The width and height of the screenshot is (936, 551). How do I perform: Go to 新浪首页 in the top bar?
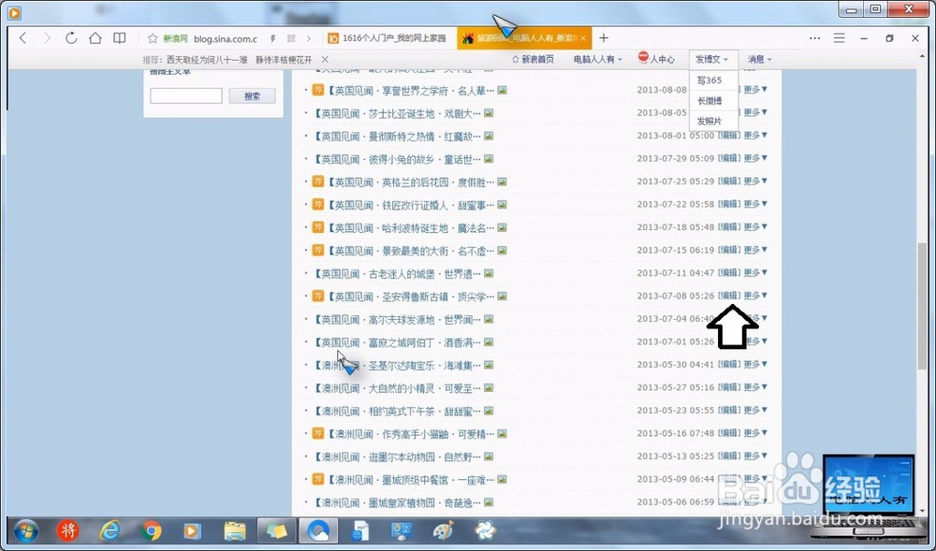(x=534, y=60)
